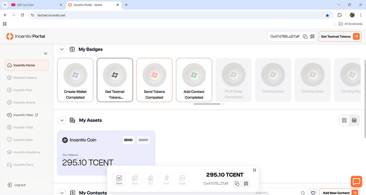Image resolution: width=366 pixels, height=195 pixels.
Task: Switch assets to table view
Action: click(x=354, y=120)
